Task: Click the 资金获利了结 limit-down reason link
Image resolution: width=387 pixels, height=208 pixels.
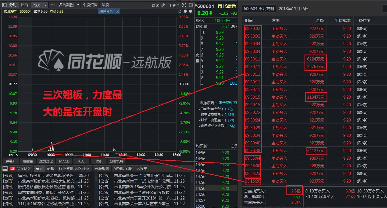Action: 228,103
